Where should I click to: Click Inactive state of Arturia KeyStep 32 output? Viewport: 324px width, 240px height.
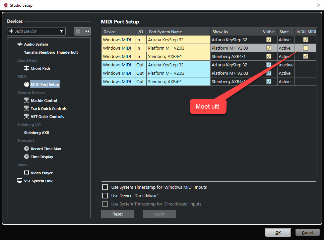[286, 65]
